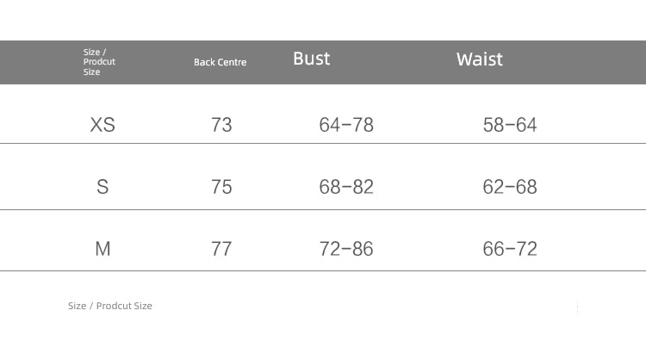Viewport: 646px width, 360px height.
Task: Click the Bust column header
Action: 312,59
